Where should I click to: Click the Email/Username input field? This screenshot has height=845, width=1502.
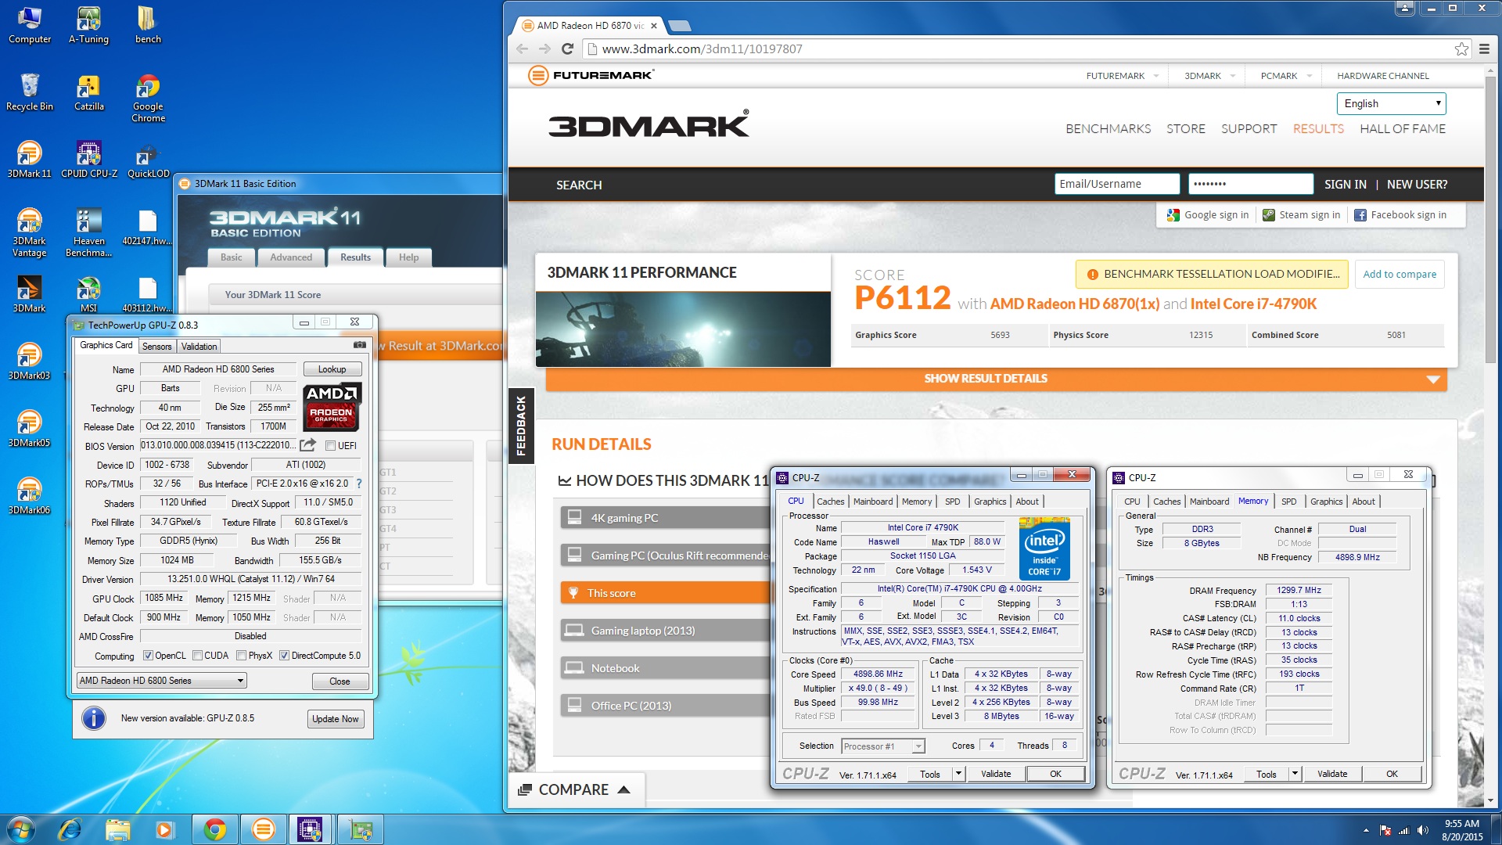pos(1117,184)
